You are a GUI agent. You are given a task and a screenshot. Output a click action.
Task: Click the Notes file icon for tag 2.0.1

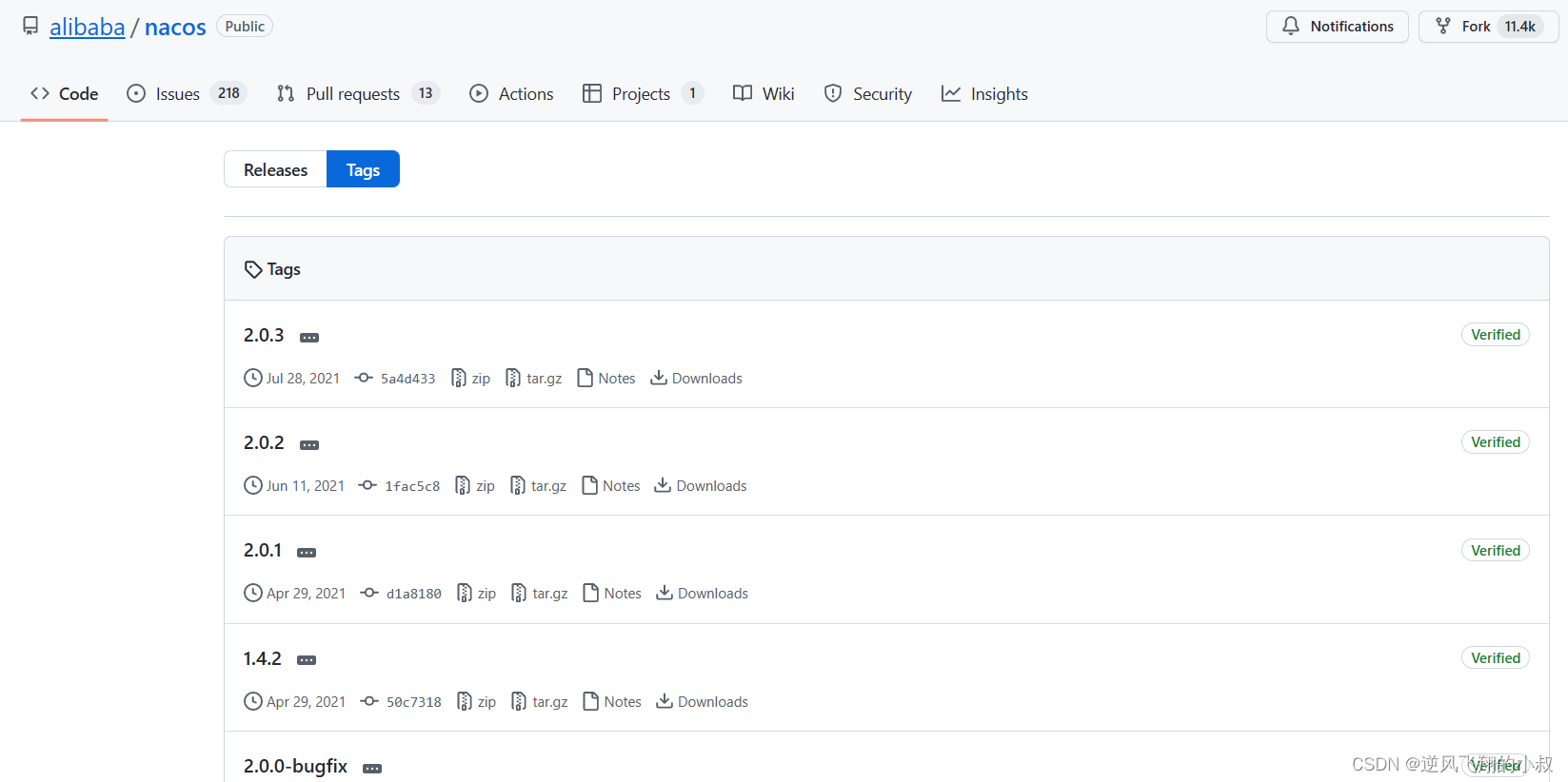(591, 594)
